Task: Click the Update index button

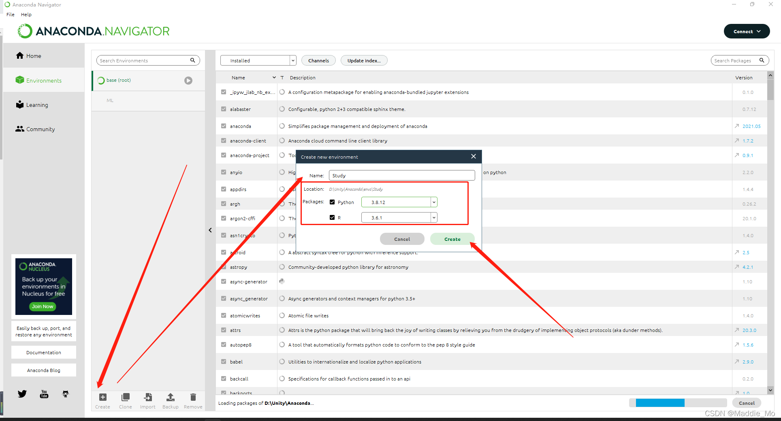Action: tap(364, 60)
